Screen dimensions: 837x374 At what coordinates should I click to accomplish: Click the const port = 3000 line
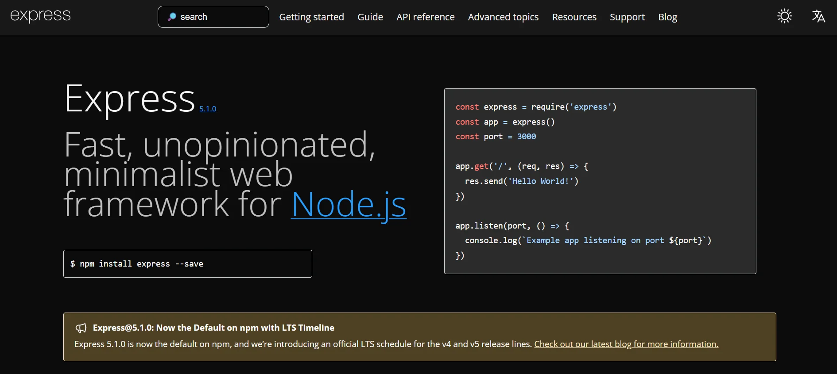point(496,137)
